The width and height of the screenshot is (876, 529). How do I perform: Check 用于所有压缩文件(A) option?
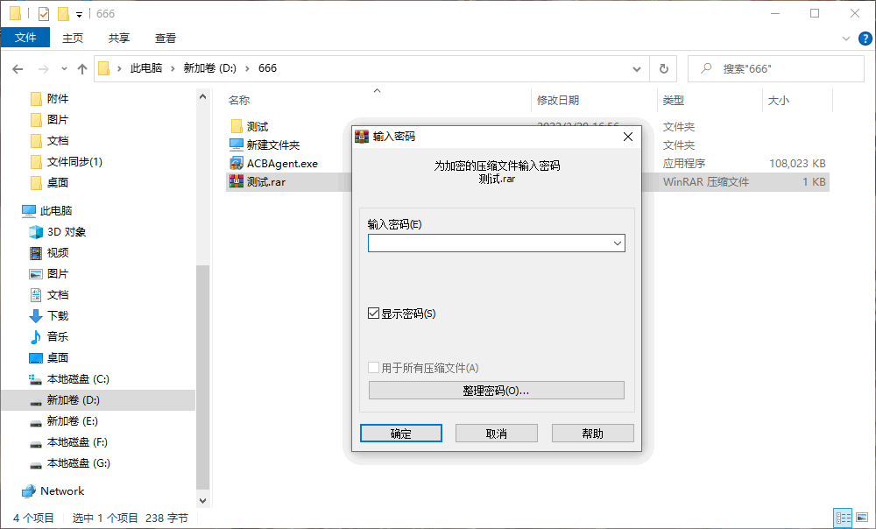coord(373,368)
